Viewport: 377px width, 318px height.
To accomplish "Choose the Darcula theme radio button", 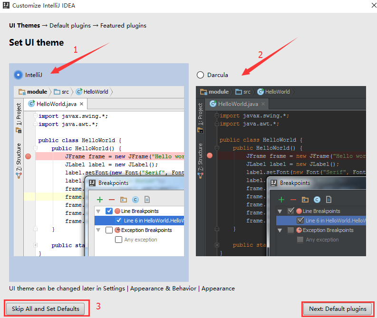I will (200, 75).
